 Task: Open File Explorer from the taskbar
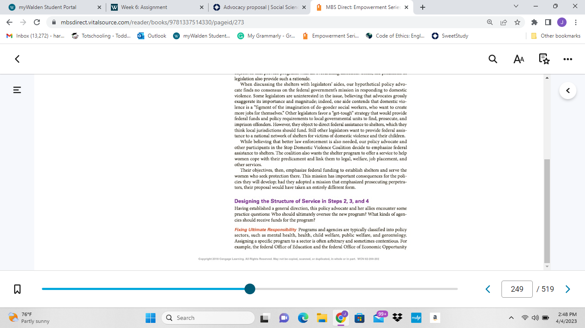click(x=322, y=318)
